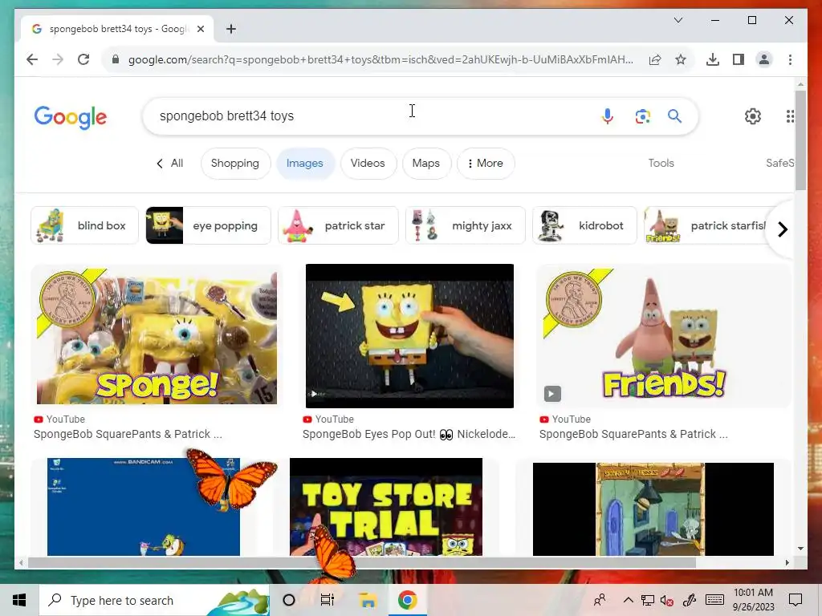Open the tab search chevron
Viewport: 822px width, 616px height.
coord(678,20)
